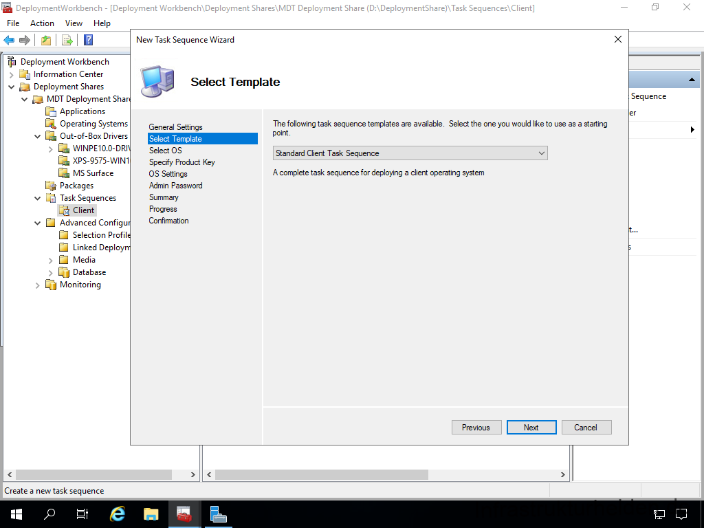
Task: Expand the Media node
Action: click(51, 261)
